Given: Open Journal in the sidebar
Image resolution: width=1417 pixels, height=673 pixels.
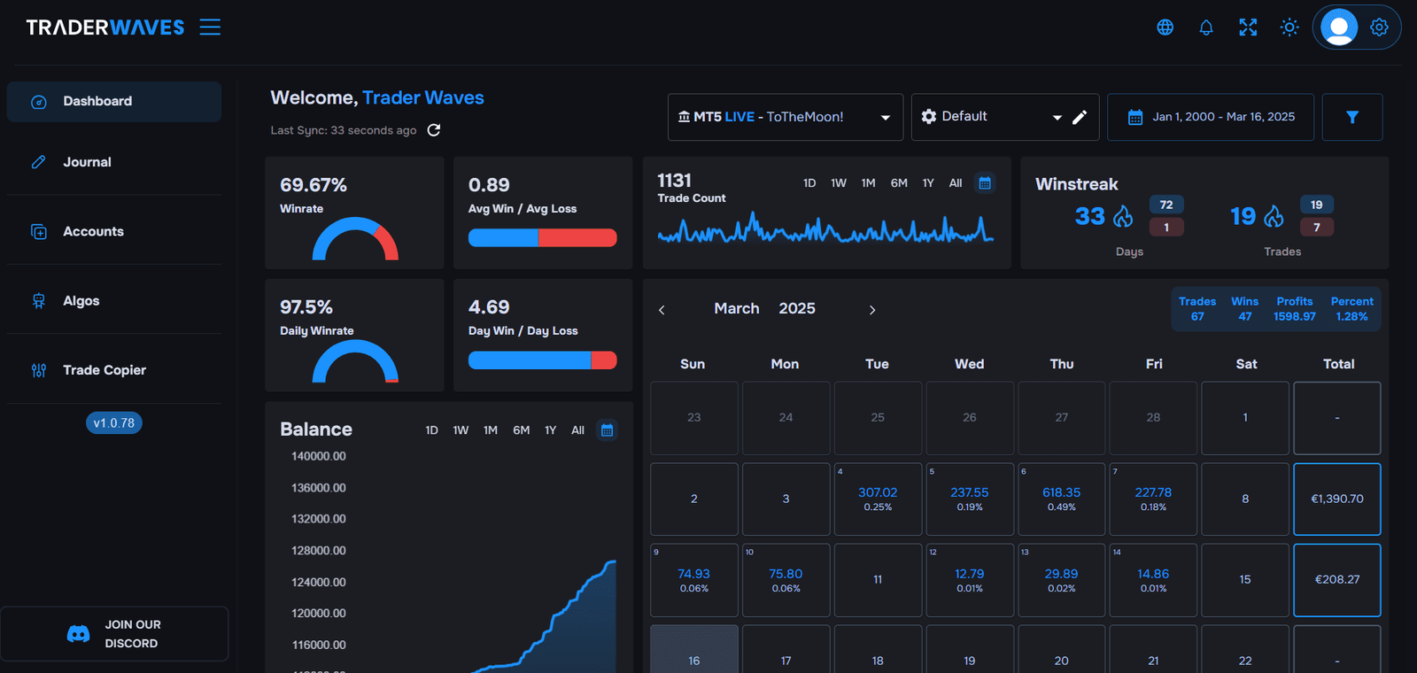Looking at the screenshot, I should click(x=87, y=162).
